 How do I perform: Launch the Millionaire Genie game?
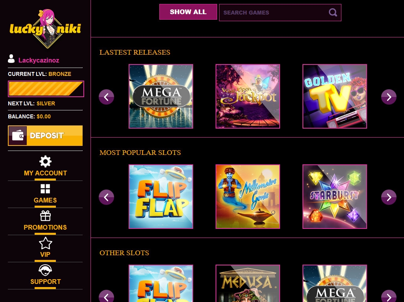247,197
